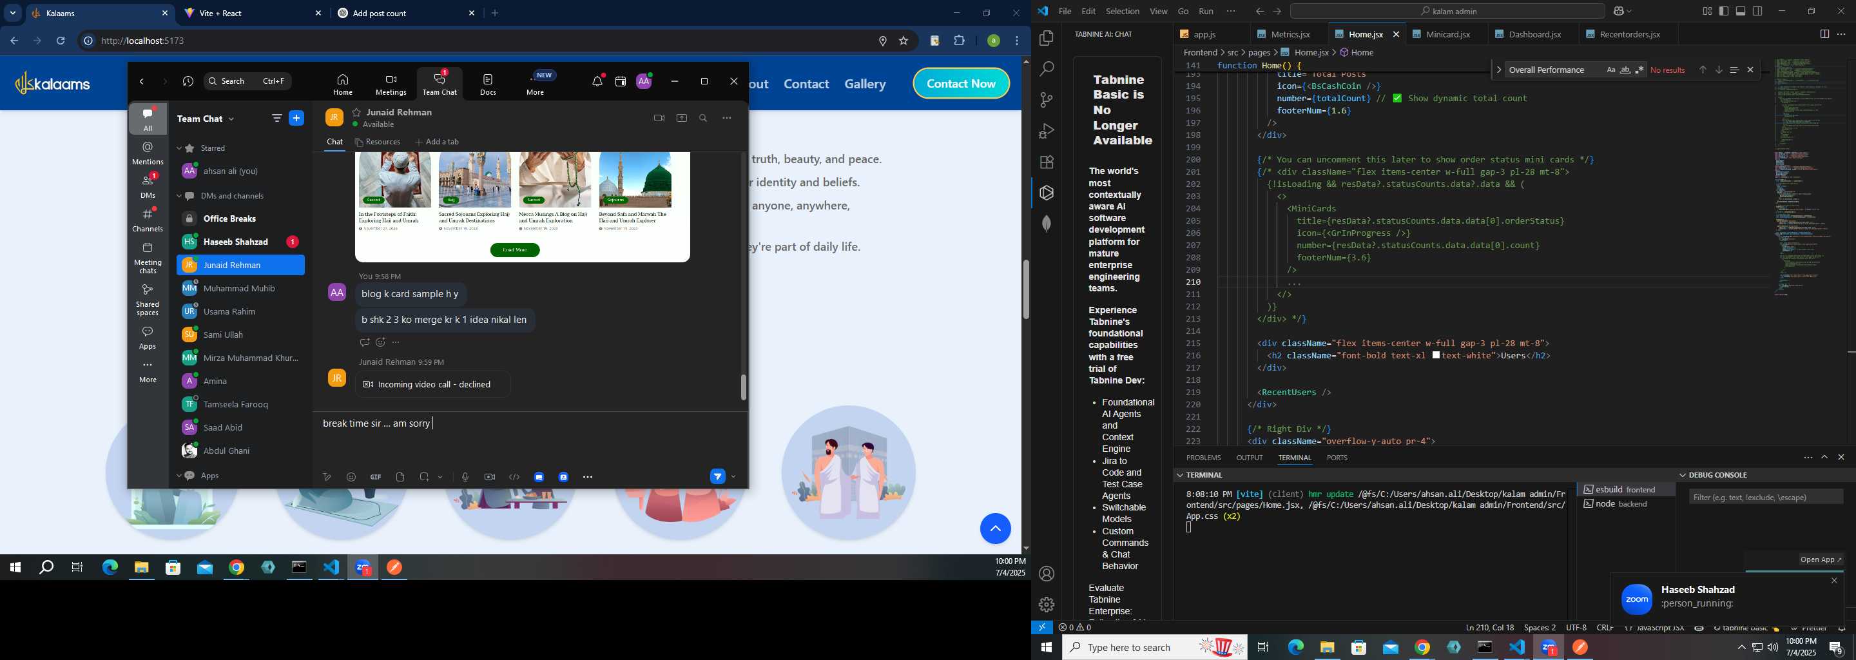Open VS Code Manage gear icon
The height and width of the screenshot is (660, 1856).
[x=1046, y=605]
